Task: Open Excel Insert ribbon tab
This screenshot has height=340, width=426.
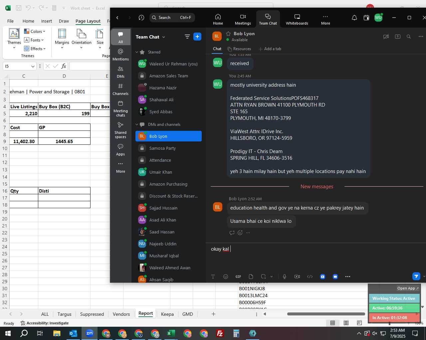Action: 47,21
